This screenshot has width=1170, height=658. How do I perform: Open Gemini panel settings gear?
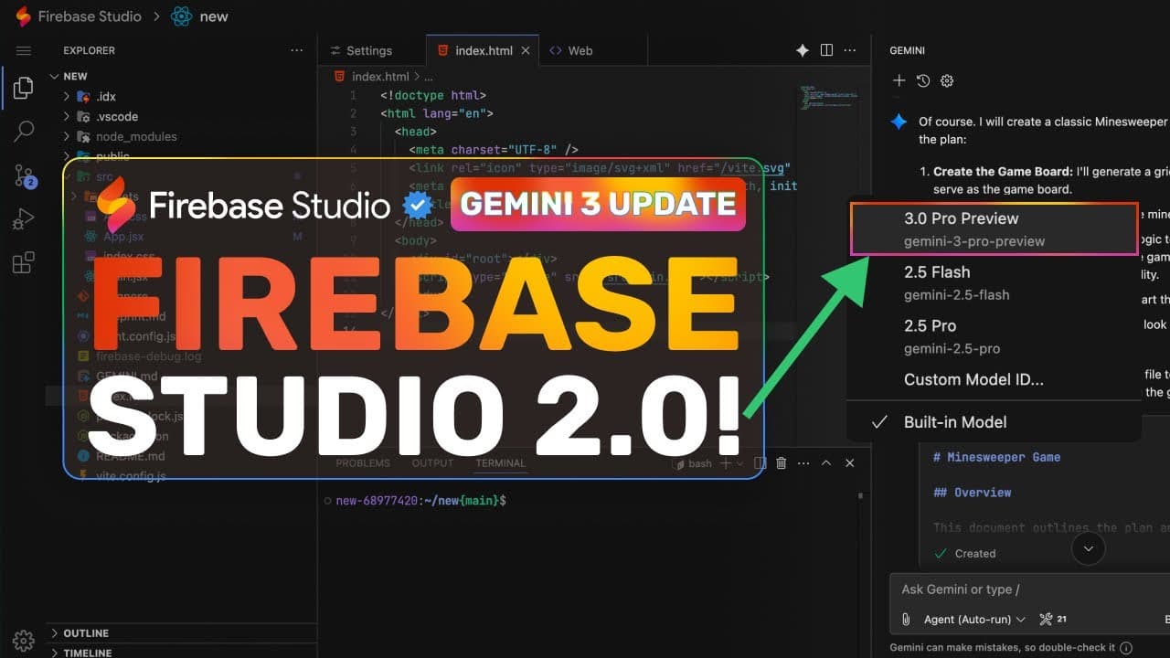tap(947, 80)
